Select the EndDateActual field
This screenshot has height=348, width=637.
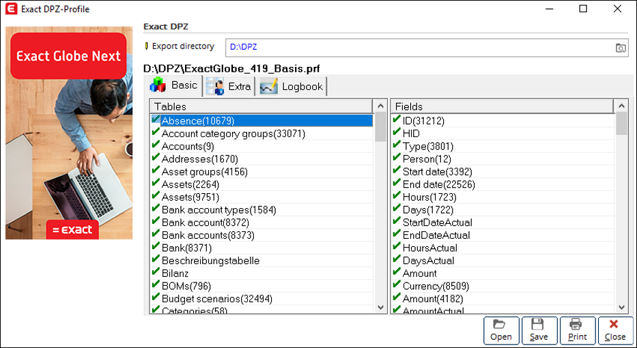(503, 235)
